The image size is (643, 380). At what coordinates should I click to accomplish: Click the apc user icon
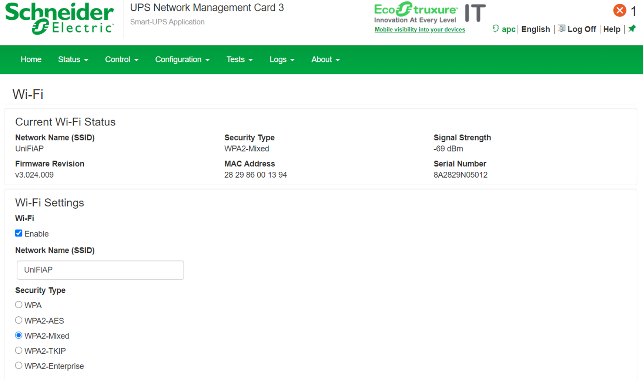(x=496, y=29)
